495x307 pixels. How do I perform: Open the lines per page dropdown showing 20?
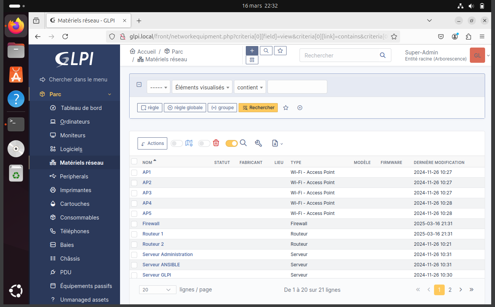point(157,290)
